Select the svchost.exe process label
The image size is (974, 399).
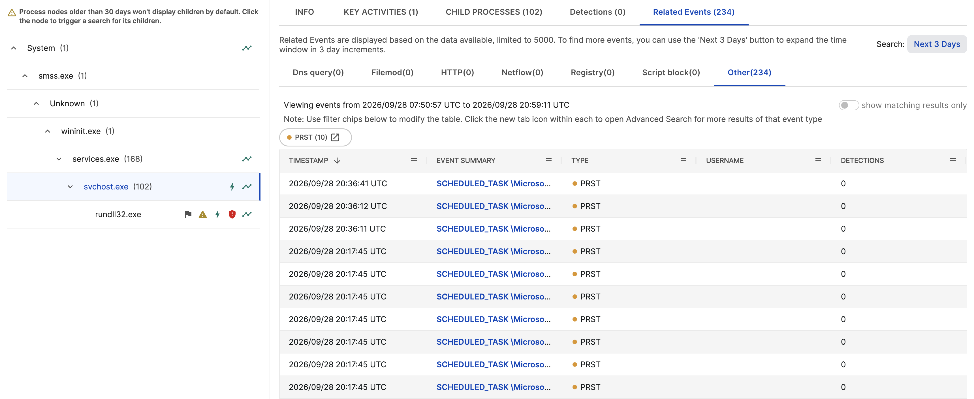[x=106, y=186]
